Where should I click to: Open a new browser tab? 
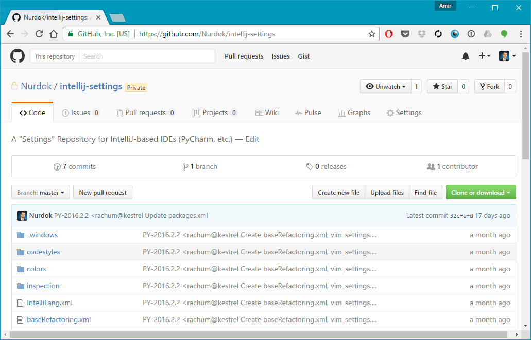coord(117,17)
